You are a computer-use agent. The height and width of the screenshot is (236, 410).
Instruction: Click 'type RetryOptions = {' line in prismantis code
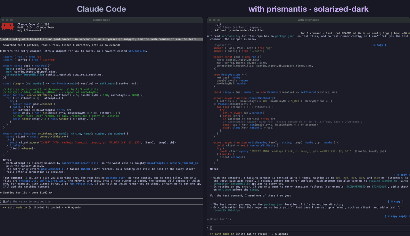[x=230, y=75]
